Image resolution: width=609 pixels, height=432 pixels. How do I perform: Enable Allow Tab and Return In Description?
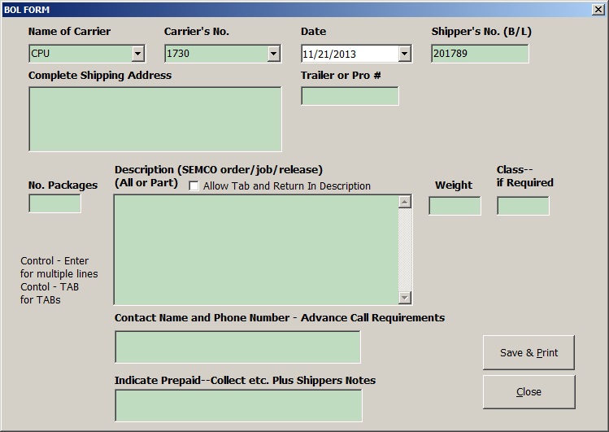pos(194,186)
